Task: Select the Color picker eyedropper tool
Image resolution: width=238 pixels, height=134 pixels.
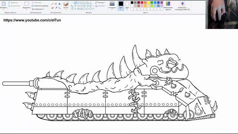Action: point(56,8)
